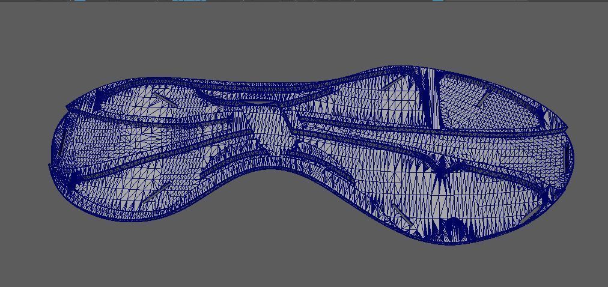This screenshot has width=608, height=287.
Task: Select the shoe sole wireframe mesh
Action: 310,155
